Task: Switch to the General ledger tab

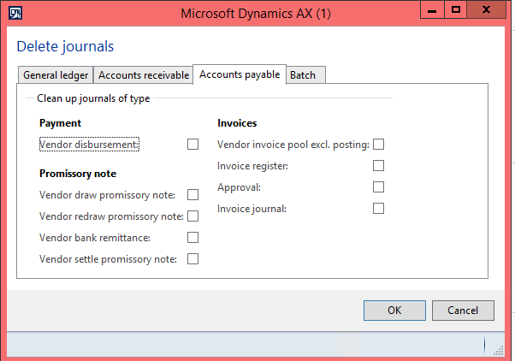Action: (56, 75)
